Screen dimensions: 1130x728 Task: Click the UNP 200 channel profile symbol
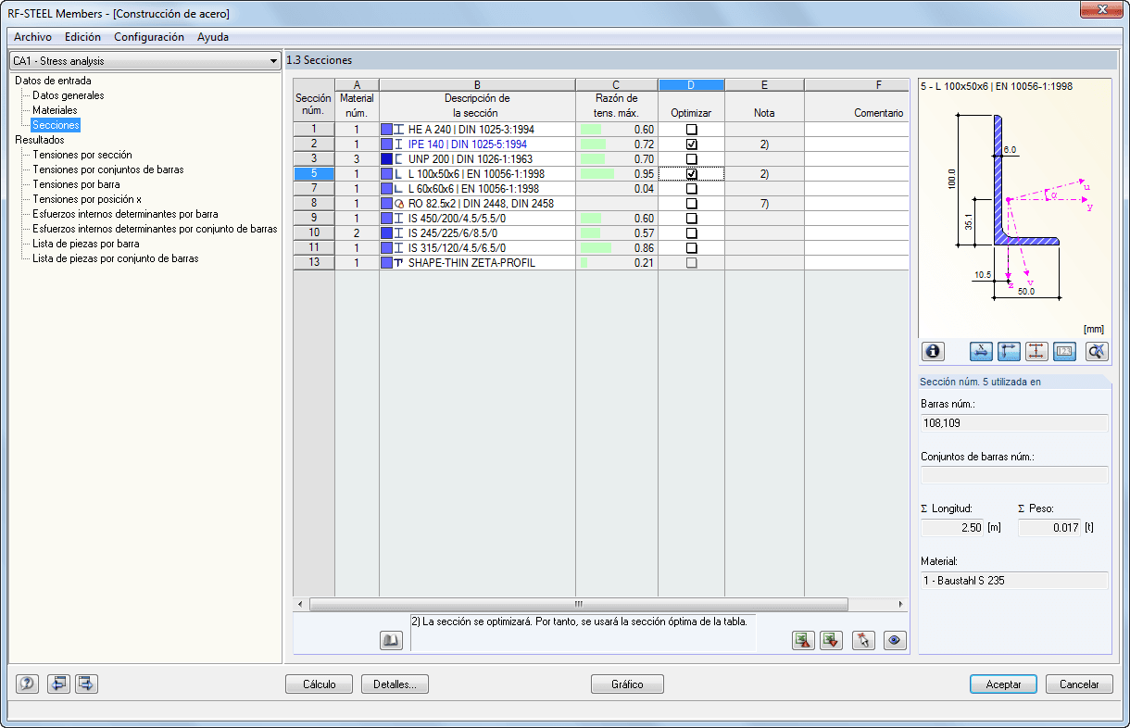(x=400, y=159)
